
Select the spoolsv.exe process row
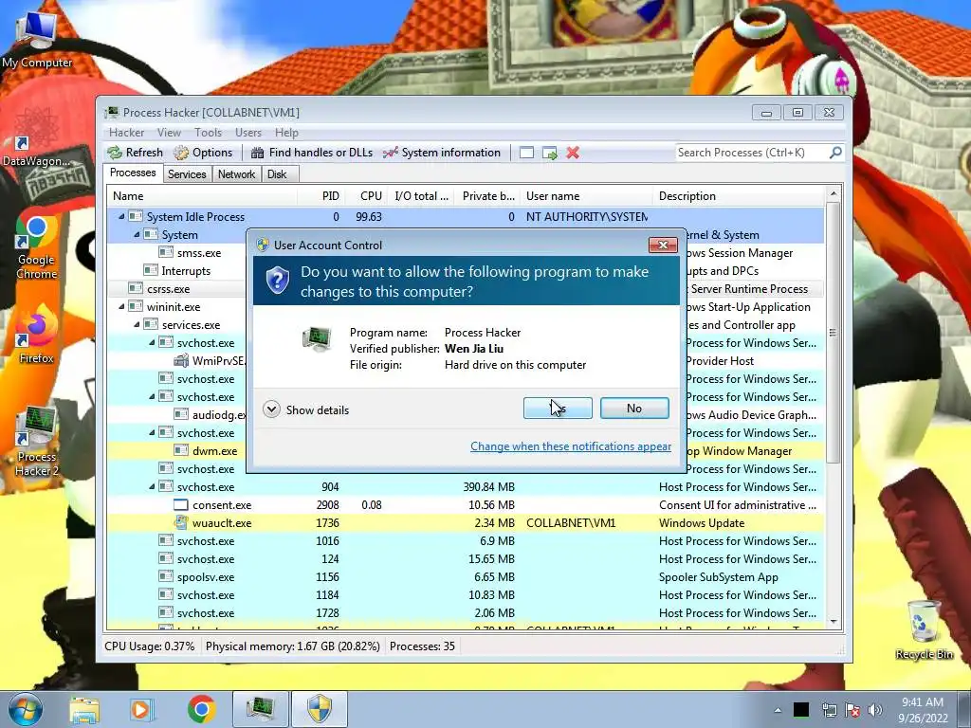466,577
